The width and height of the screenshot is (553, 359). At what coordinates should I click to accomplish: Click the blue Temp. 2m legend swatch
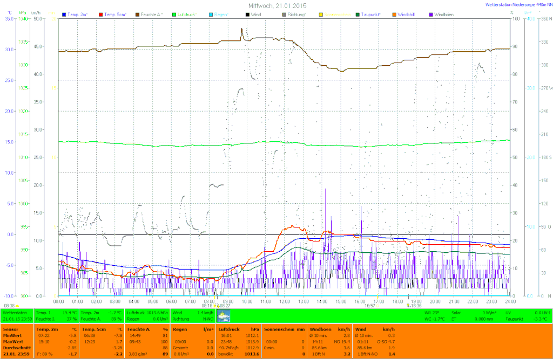pos(64,14)
